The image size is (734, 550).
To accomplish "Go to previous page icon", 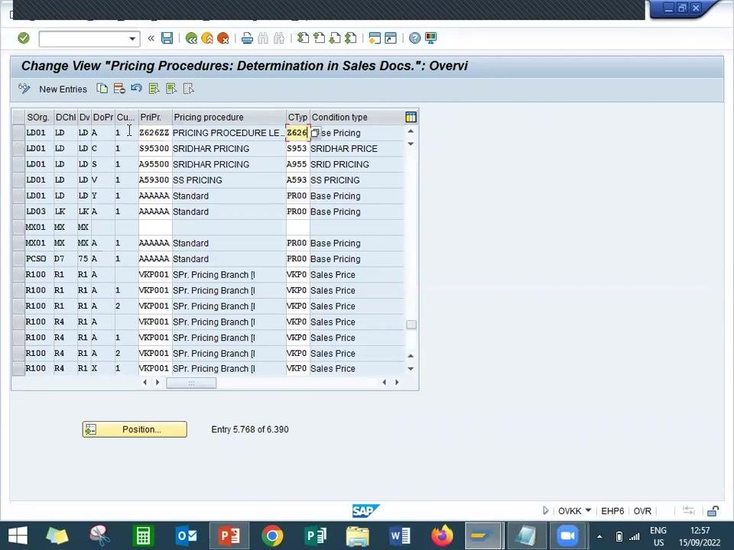I will [x=320, y=38].
